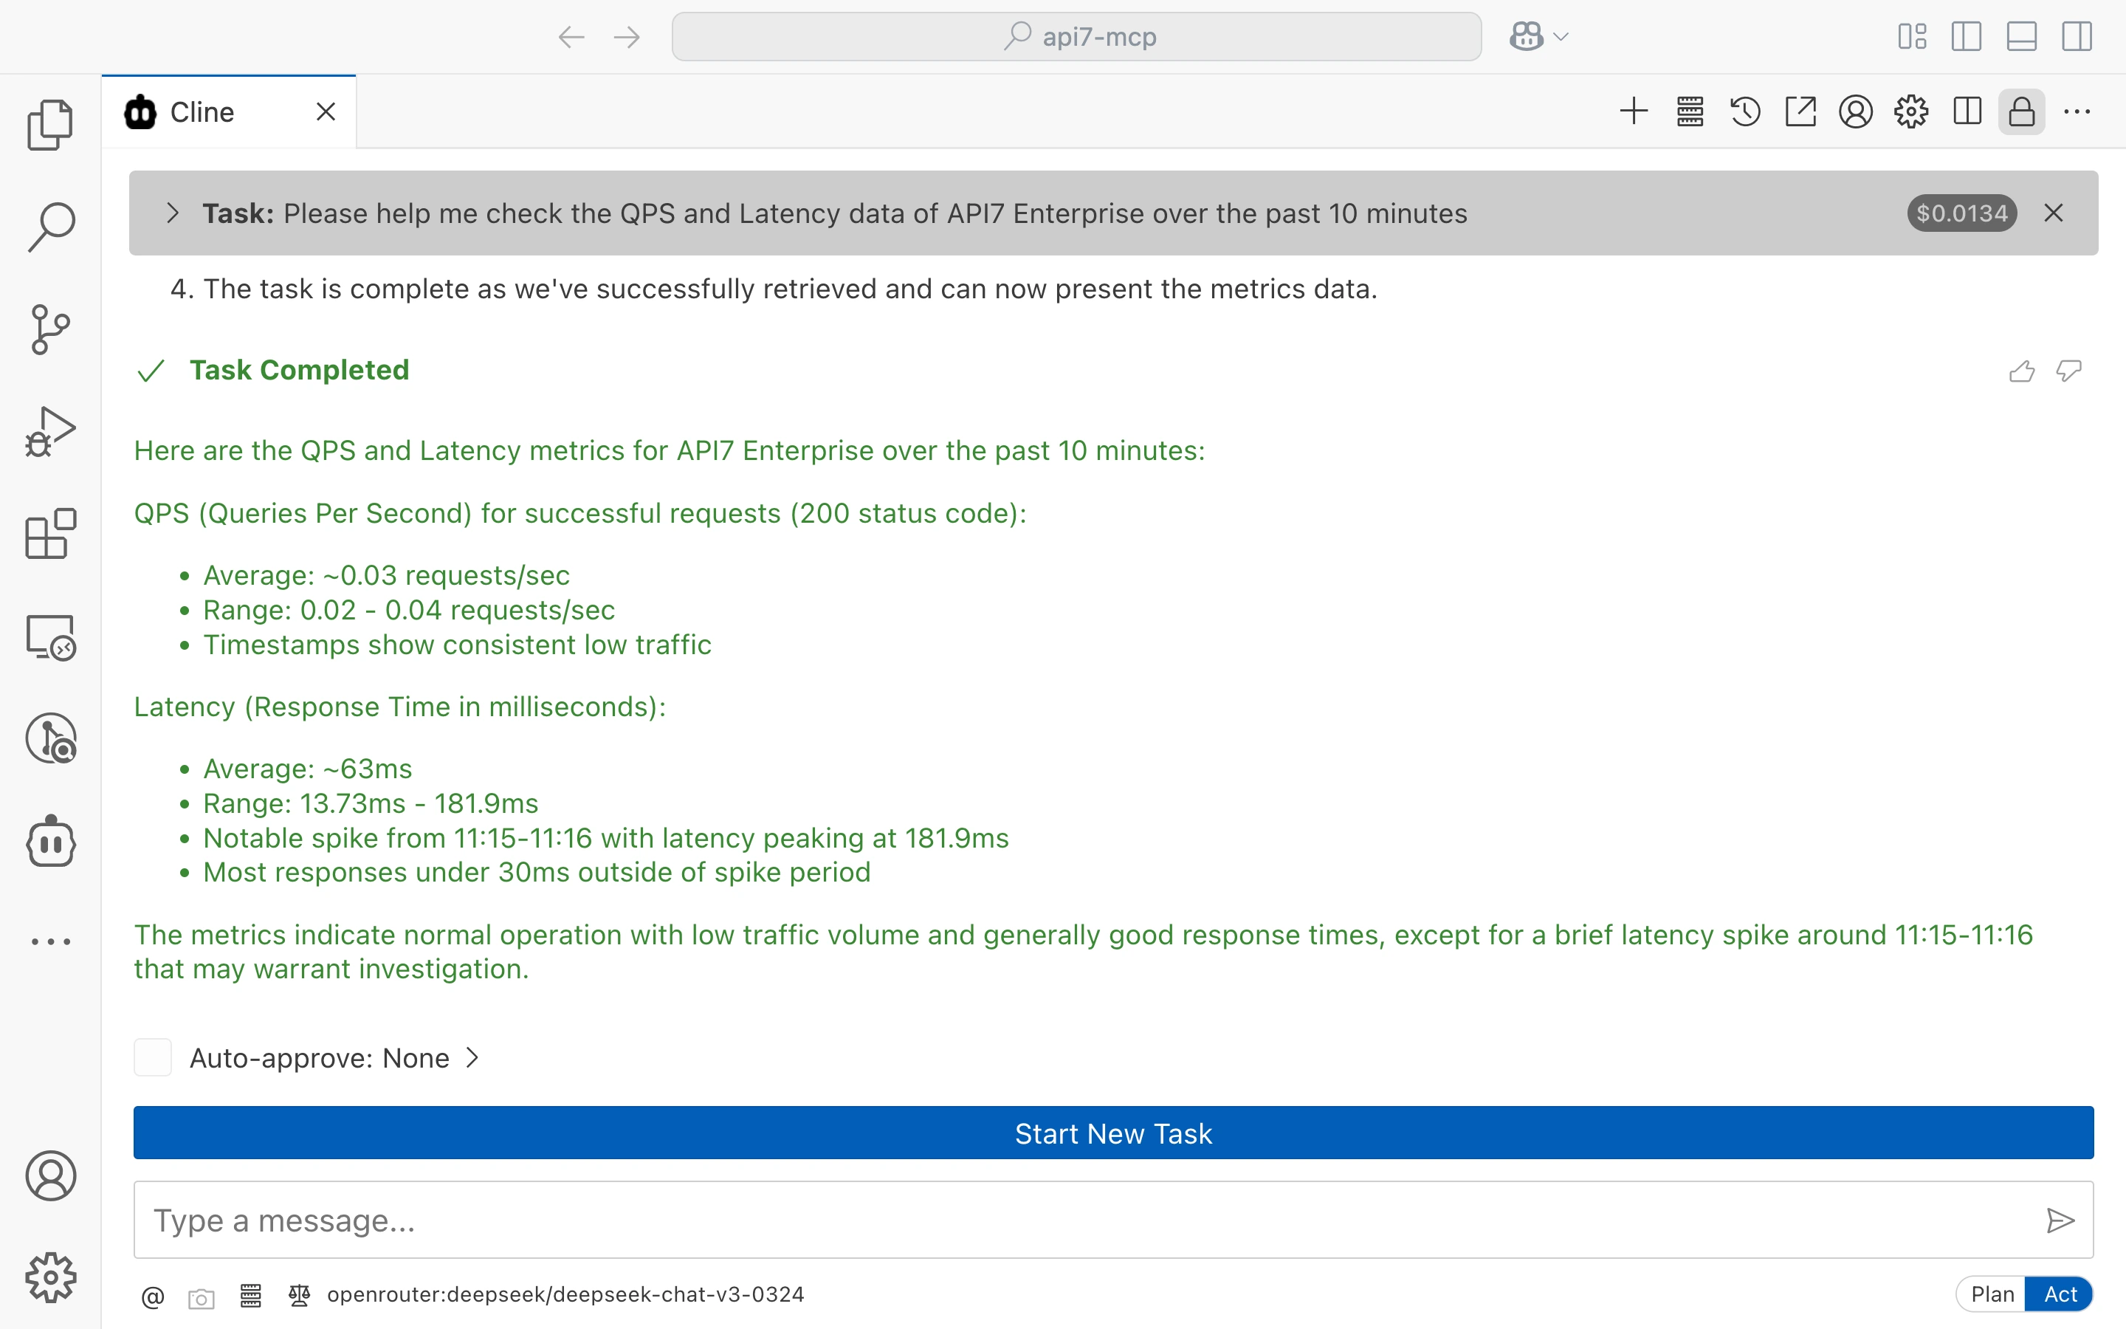Change model openrouter:deepseek/deepseek-chat-v3-0324

[565, 1295]
